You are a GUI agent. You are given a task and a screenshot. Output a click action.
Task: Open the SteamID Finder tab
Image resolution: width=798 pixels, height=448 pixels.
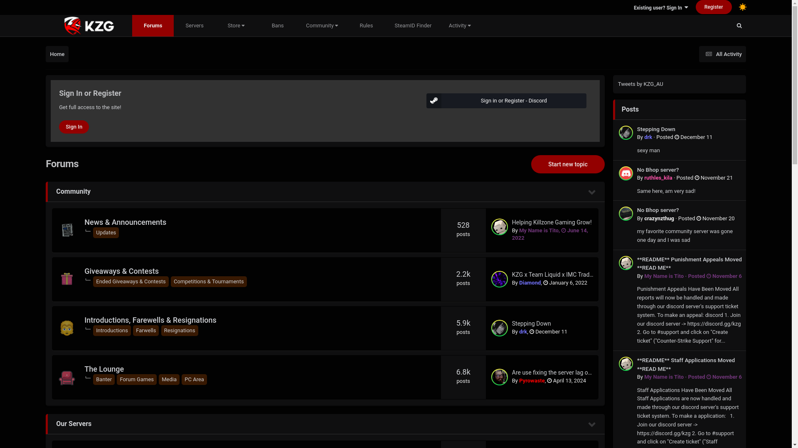(x=413, y=26)
